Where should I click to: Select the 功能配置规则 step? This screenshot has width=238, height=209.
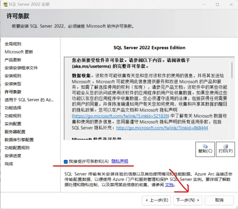(17, 148)
